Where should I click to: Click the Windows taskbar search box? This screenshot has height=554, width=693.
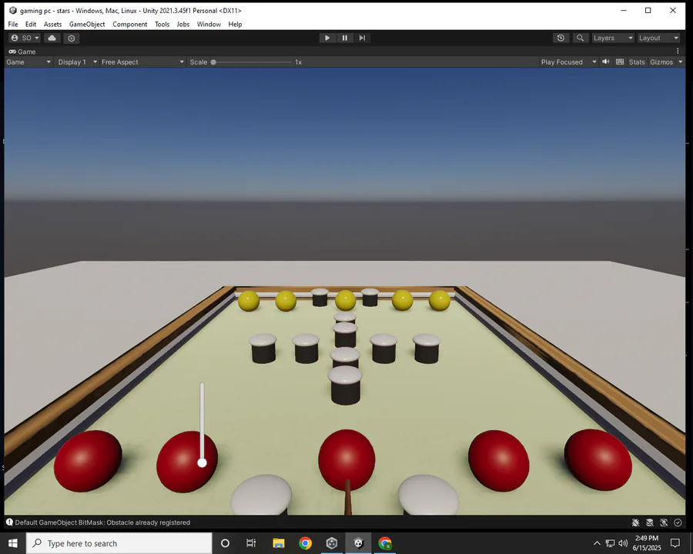(x=119, y=543)
